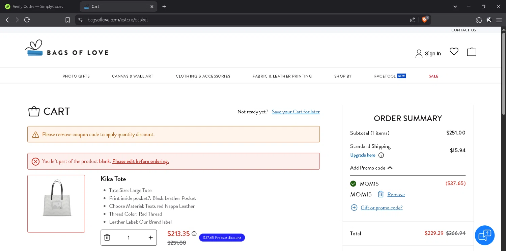The image size is (506, 251).
Task: Delete item with quantity trash icon
Action: 107,238
